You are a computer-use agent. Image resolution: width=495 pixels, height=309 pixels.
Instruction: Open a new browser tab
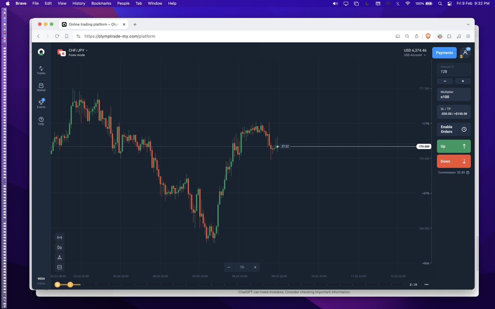(135, 24)
